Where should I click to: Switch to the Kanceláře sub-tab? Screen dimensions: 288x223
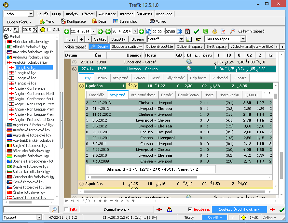[x=96, y=95]
